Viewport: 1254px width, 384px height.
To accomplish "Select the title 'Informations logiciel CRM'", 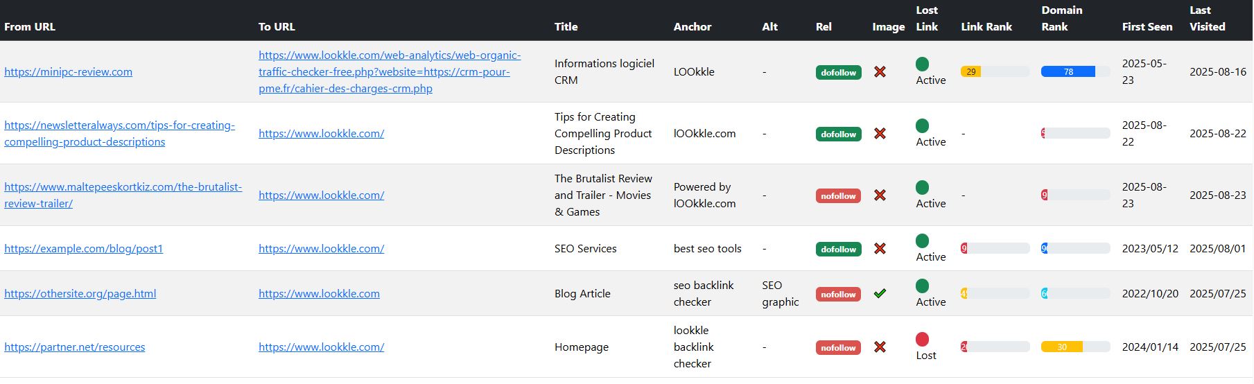I will [x=604, y=71].
